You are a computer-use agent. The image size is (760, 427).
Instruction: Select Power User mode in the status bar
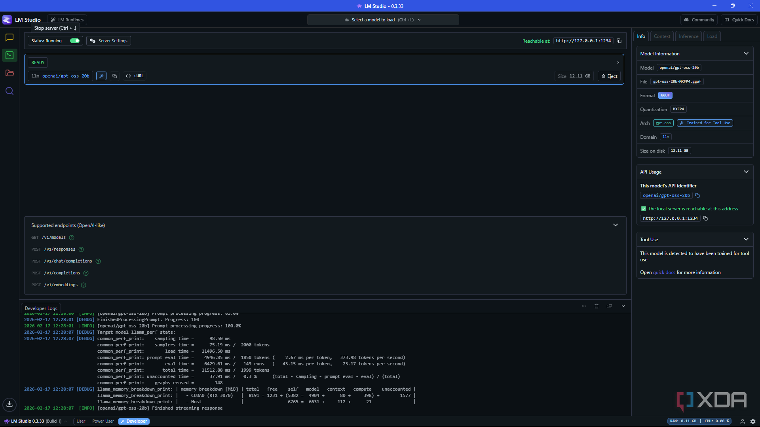[103, 421]
